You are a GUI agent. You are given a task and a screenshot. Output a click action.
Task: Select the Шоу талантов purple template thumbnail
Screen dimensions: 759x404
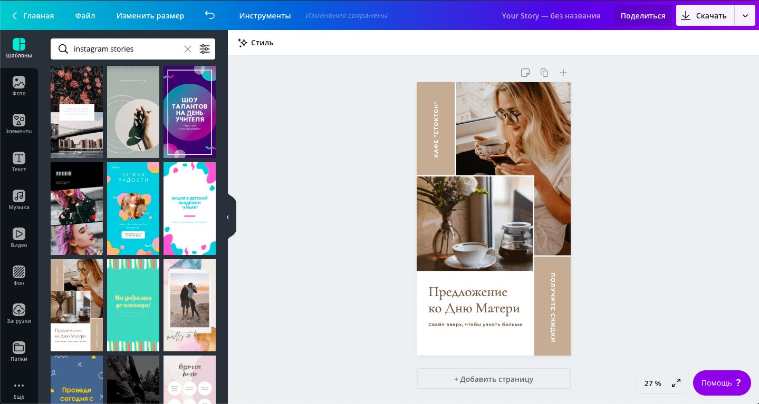pos(189,112)
